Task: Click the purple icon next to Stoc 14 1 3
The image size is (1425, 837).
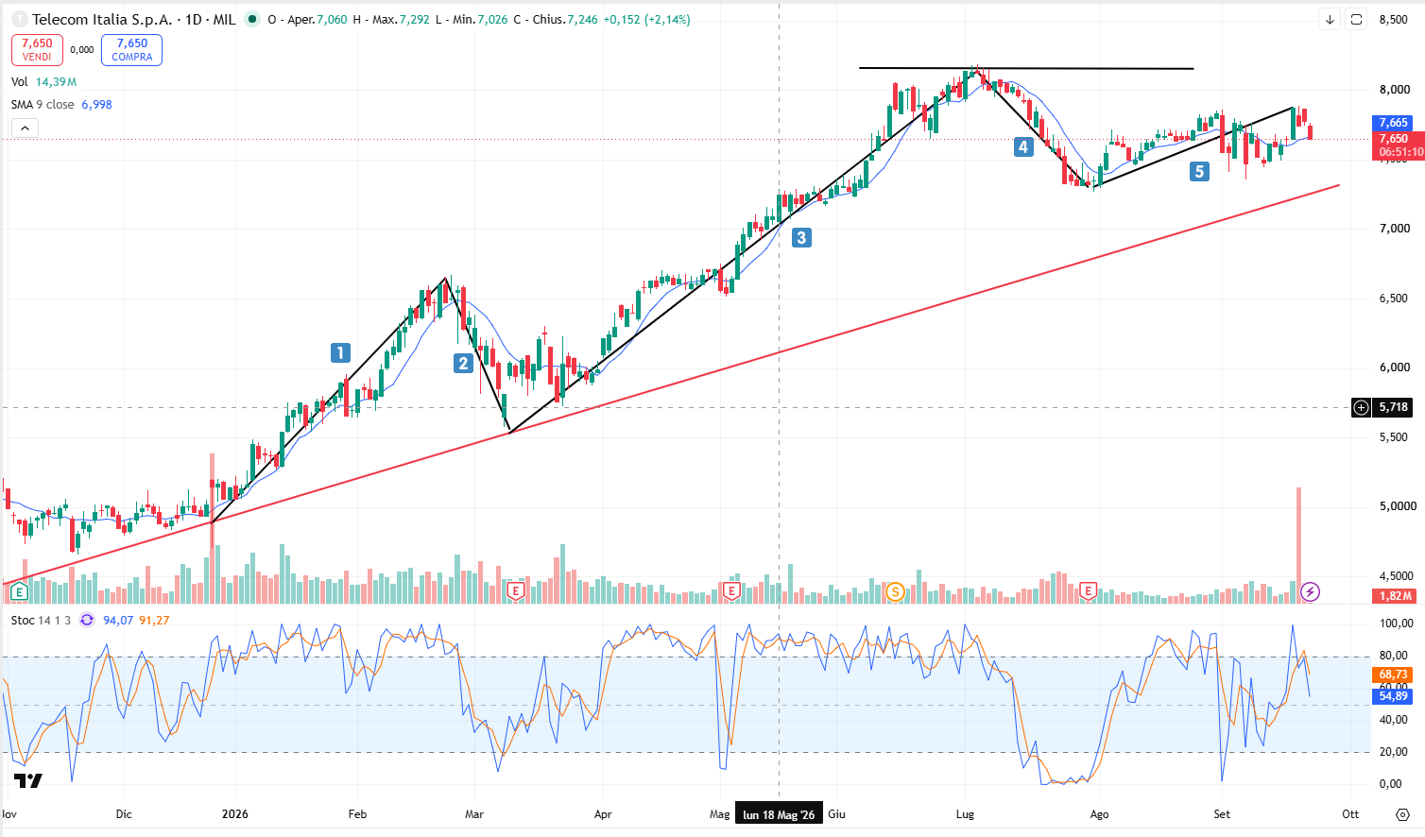Action: coord(87,620)
